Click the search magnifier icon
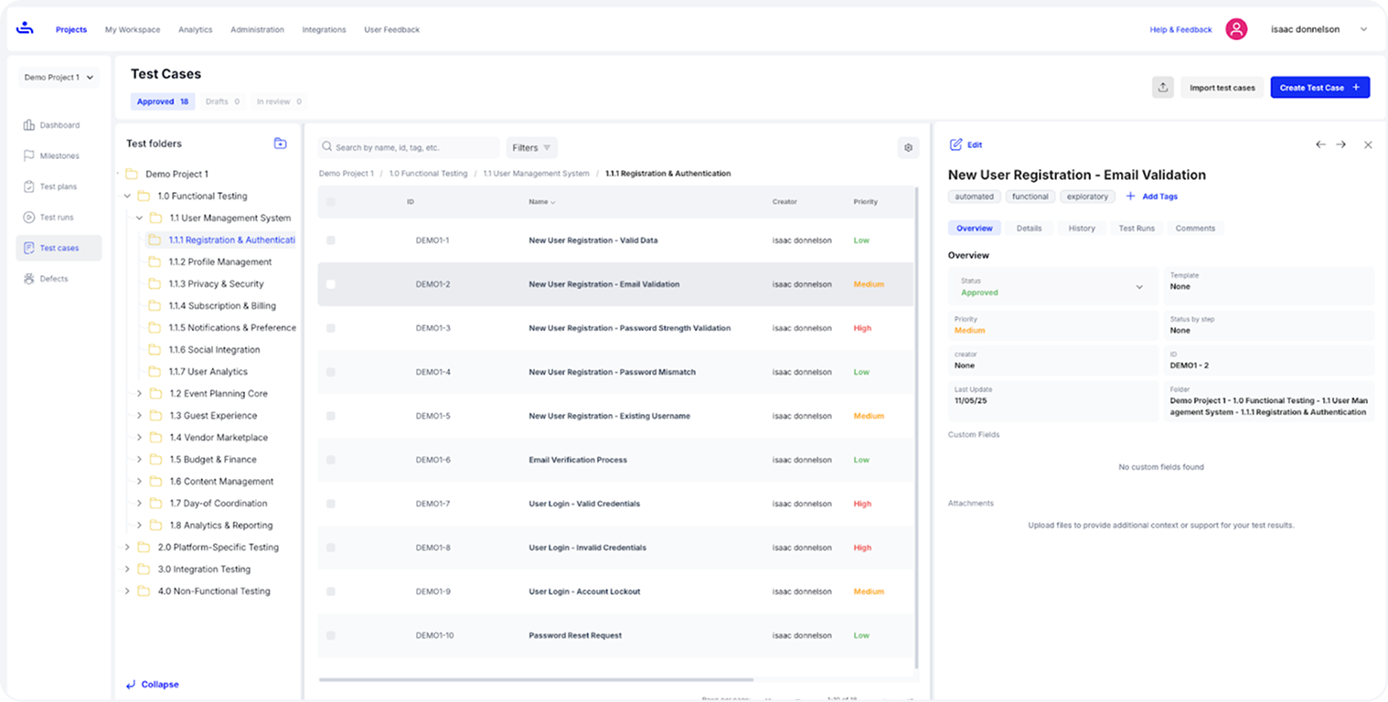 coord(327,147)
